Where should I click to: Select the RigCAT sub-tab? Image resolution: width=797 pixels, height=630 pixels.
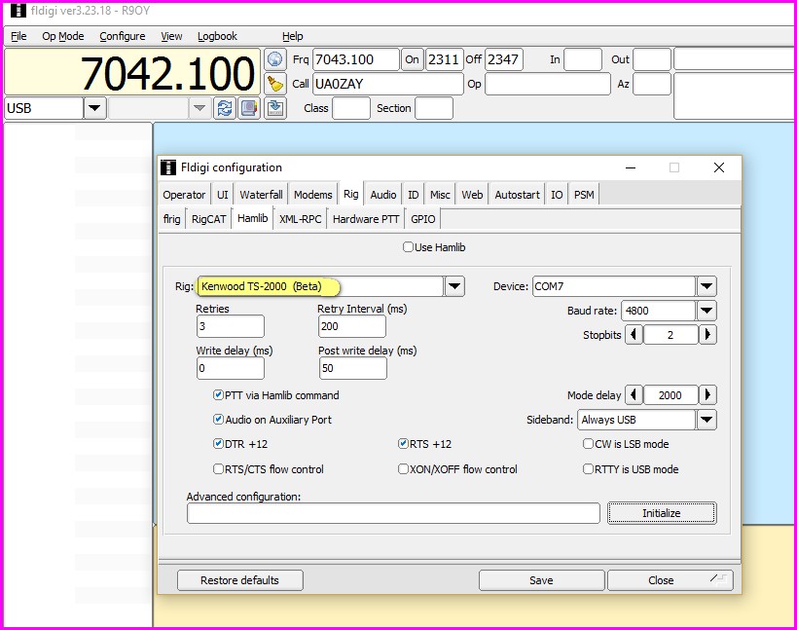click(x=208, y=219)
